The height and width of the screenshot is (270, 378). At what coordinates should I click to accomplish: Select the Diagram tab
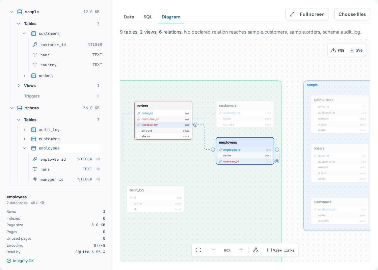[171, 17]
